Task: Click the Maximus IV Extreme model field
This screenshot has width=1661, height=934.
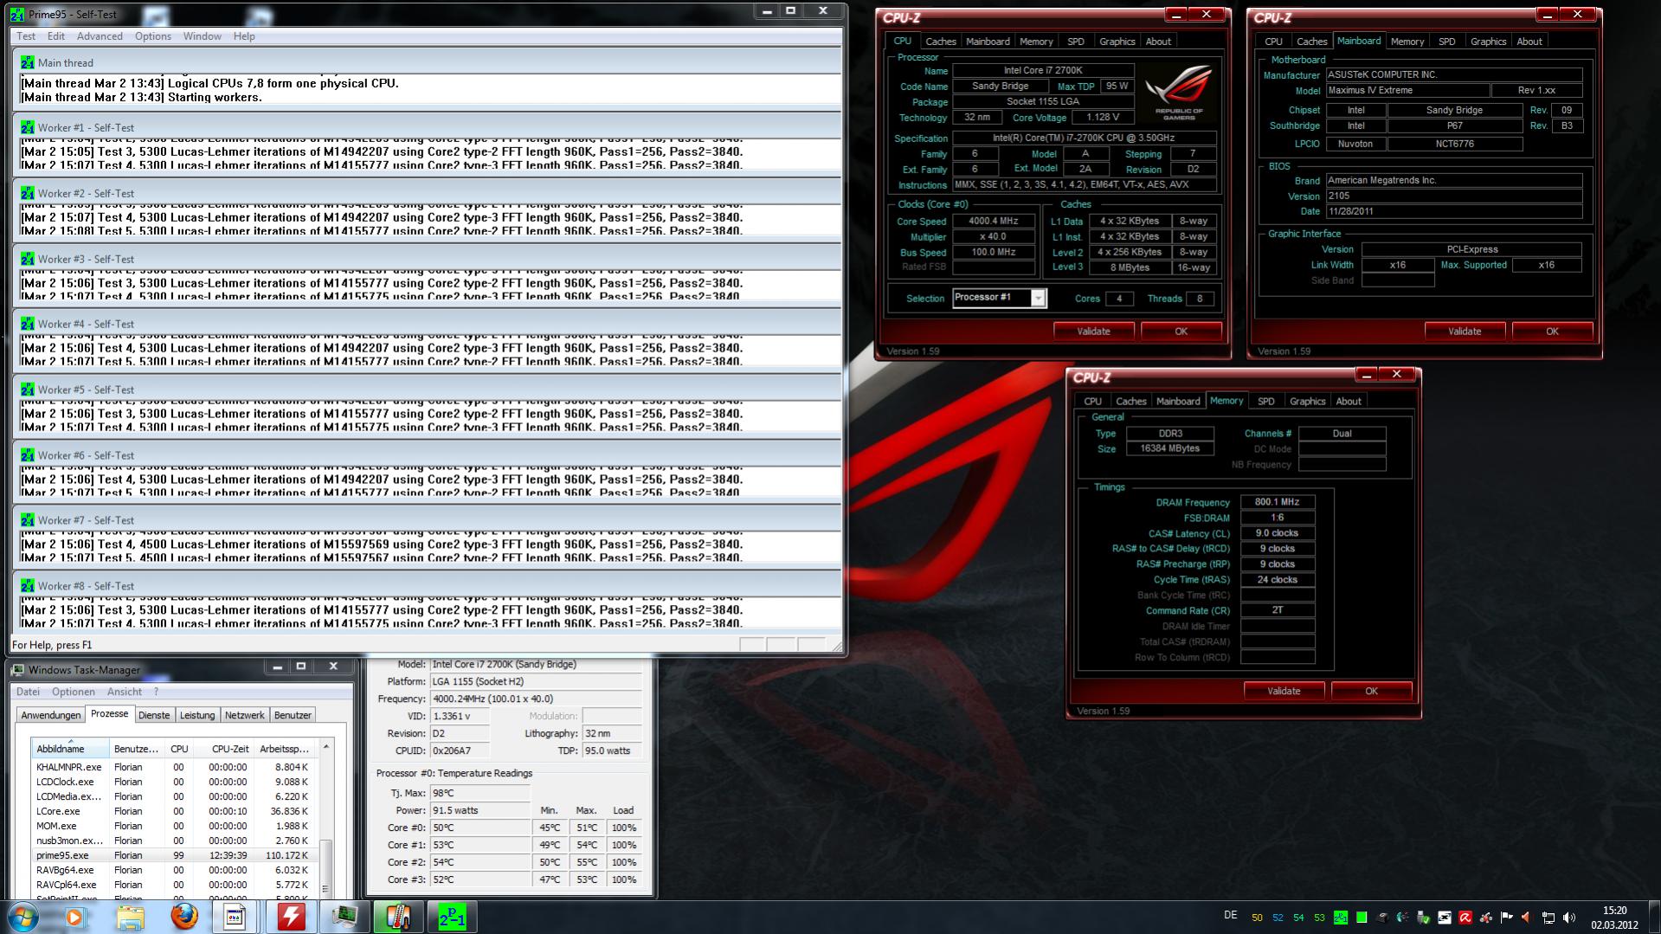Action: click(x=1407, y=91)
